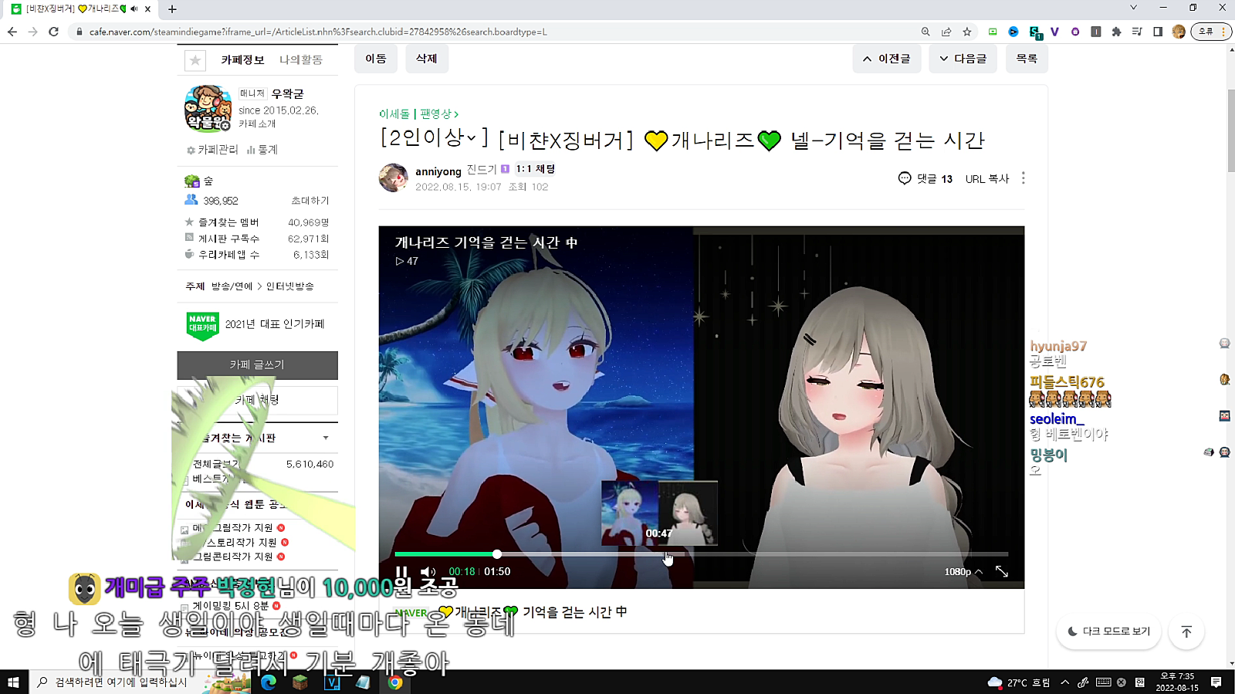Launch Microsoft Edge from the taskbar
This screenshot has width=1235, height=694.
pyautogui.click(x=269, y=682)
